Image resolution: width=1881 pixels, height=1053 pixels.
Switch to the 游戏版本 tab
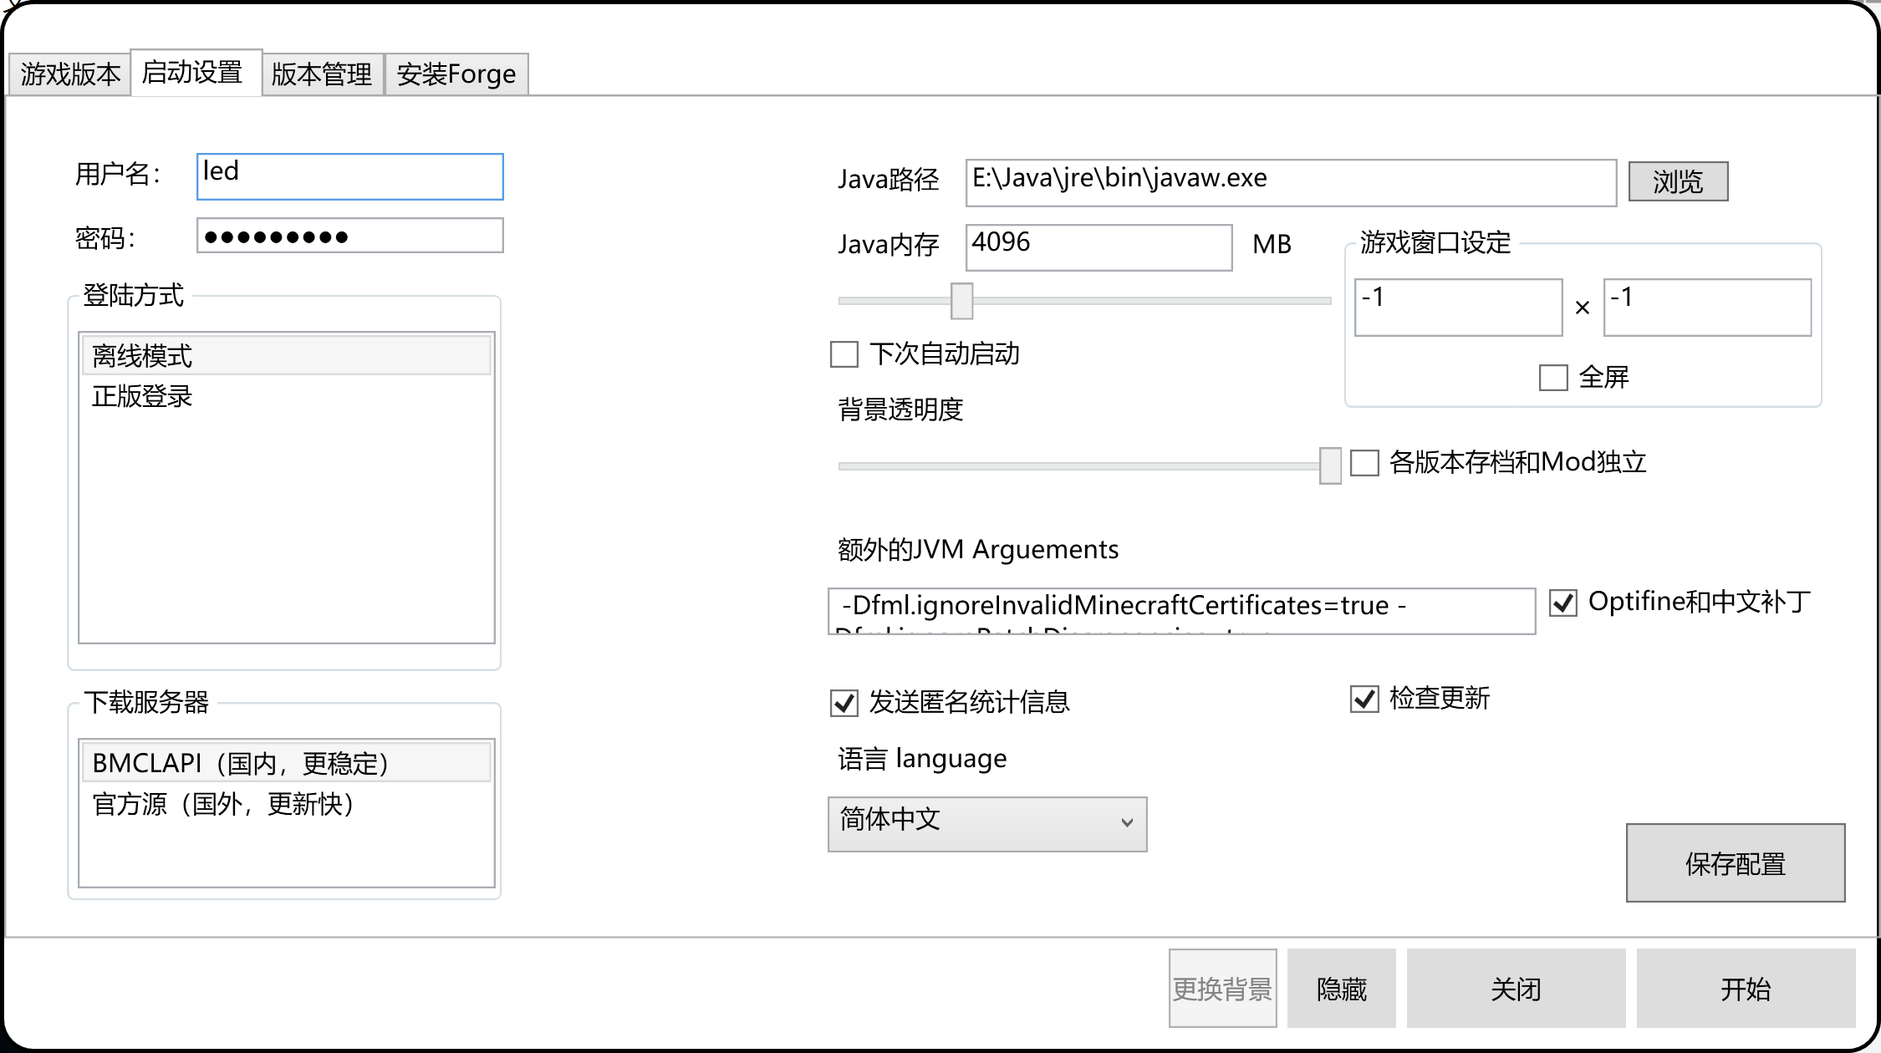70,74
